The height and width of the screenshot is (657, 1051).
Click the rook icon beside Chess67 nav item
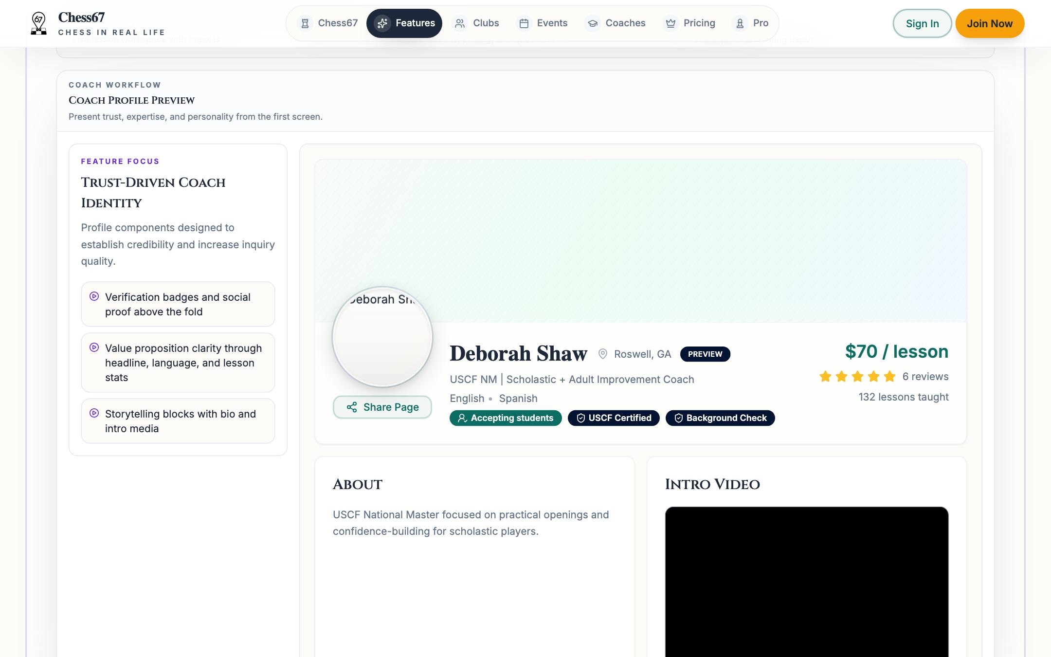click(x=305, y=23)
